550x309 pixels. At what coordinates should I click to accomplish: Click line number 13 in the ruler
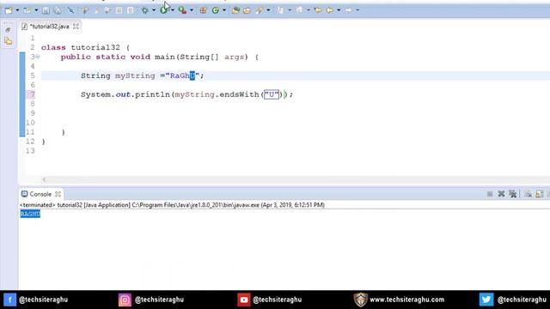coord(30,151)
